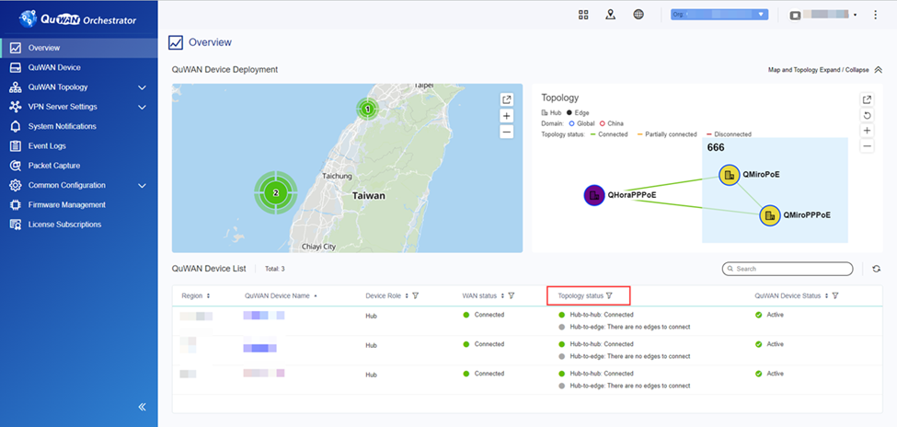The height and width of the screenshot is (427, 897).
Task: Click the VPN Server Settings icon
Action: 16,107
